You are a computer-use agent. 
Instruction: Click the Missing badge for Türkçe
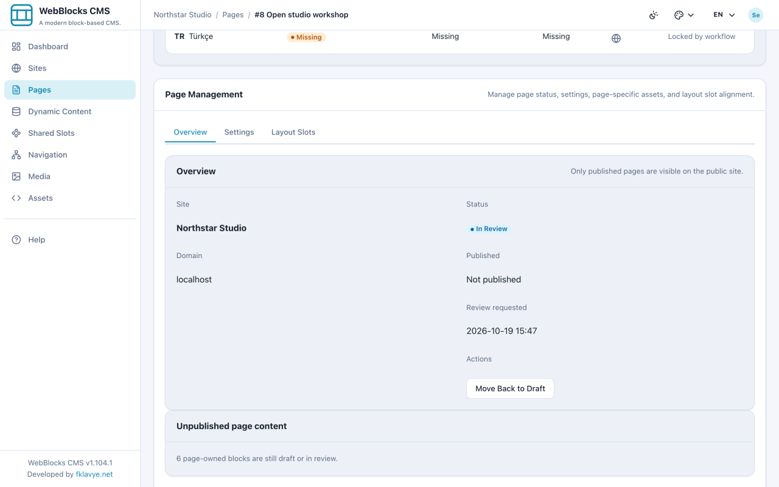point(306,37)
